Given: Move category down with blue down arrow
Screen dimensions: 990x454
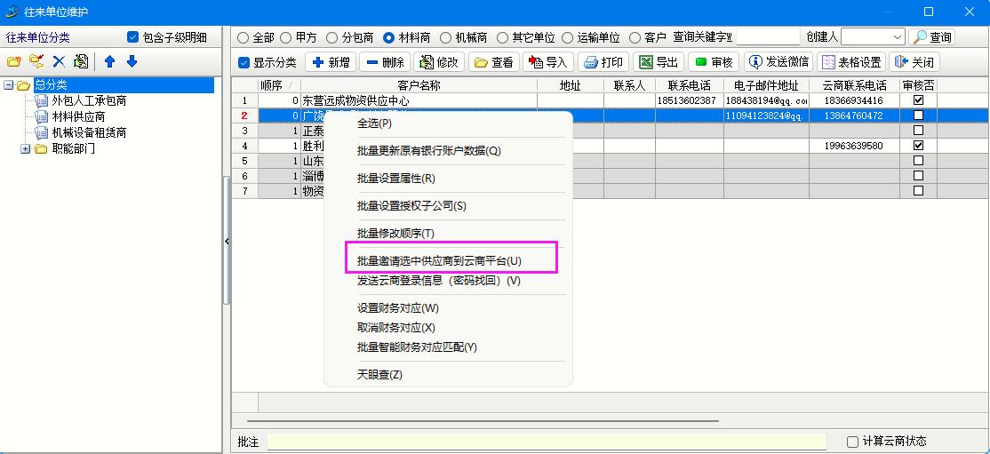Looking at the screenshot, I should click(132, 61).
